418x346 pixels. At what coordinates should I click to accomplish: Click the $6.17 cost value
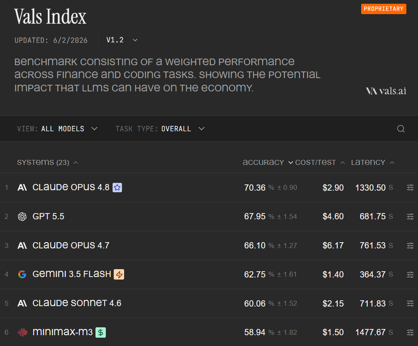[x=333, y=245]
